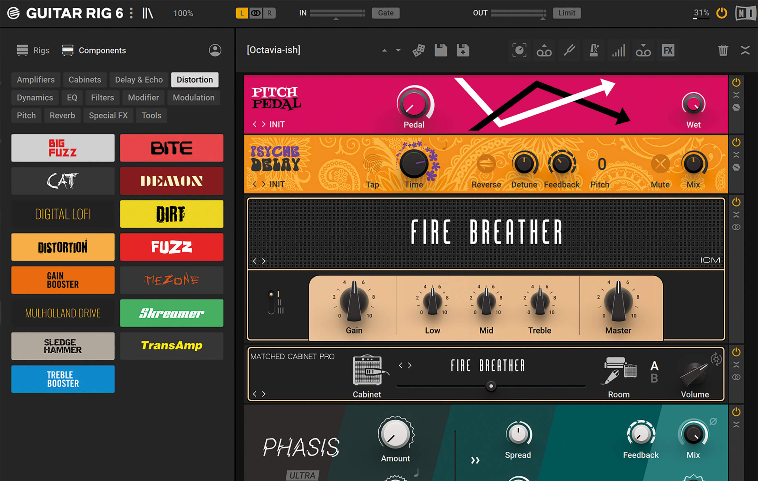Show the Master FX section
758x481 pixels.
click(x=668, y=50)
